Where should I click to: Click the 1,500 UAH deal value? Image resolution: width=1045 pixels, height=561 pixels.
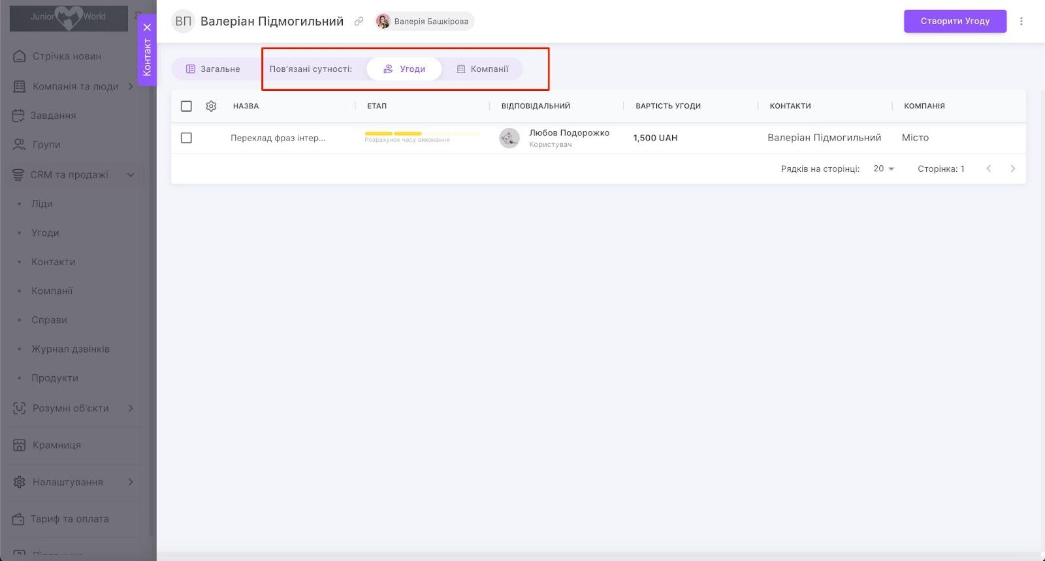(x=655, y=138)
